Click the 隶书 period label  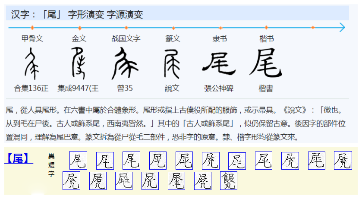[x=220, y=38]
